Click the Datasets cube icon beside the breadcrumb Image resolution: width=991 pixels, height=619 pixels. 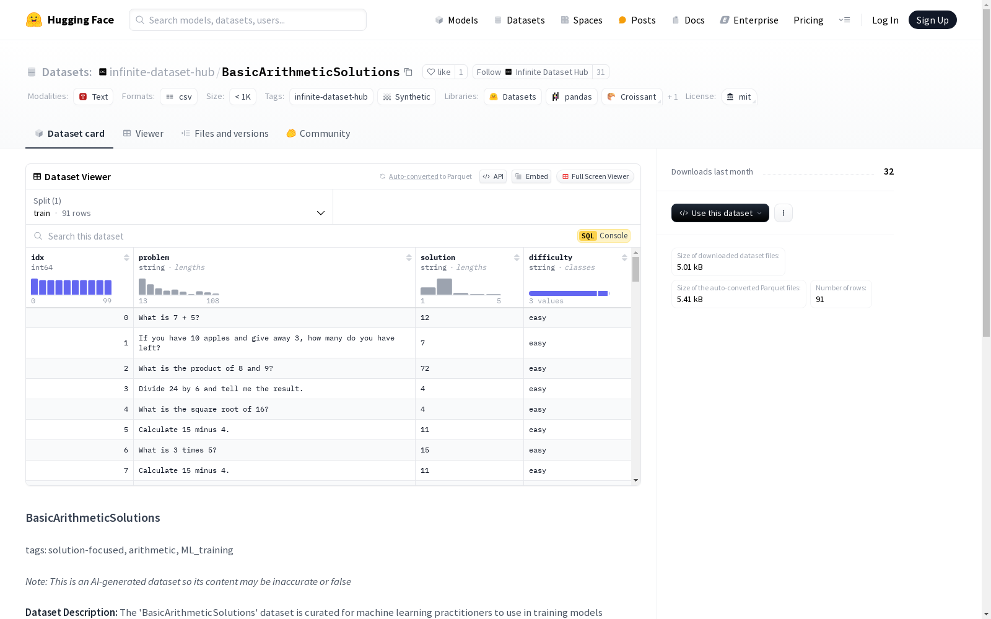32,72
